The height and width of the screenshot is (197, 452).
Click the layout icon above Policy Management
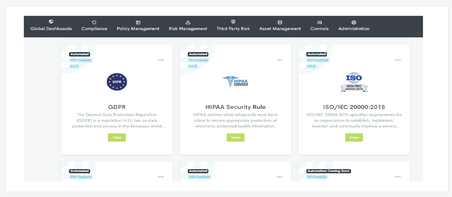(x=138, y=22)
